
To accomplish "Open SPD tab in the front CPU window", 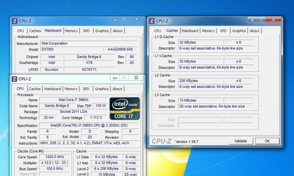I will tap(86, 89).
